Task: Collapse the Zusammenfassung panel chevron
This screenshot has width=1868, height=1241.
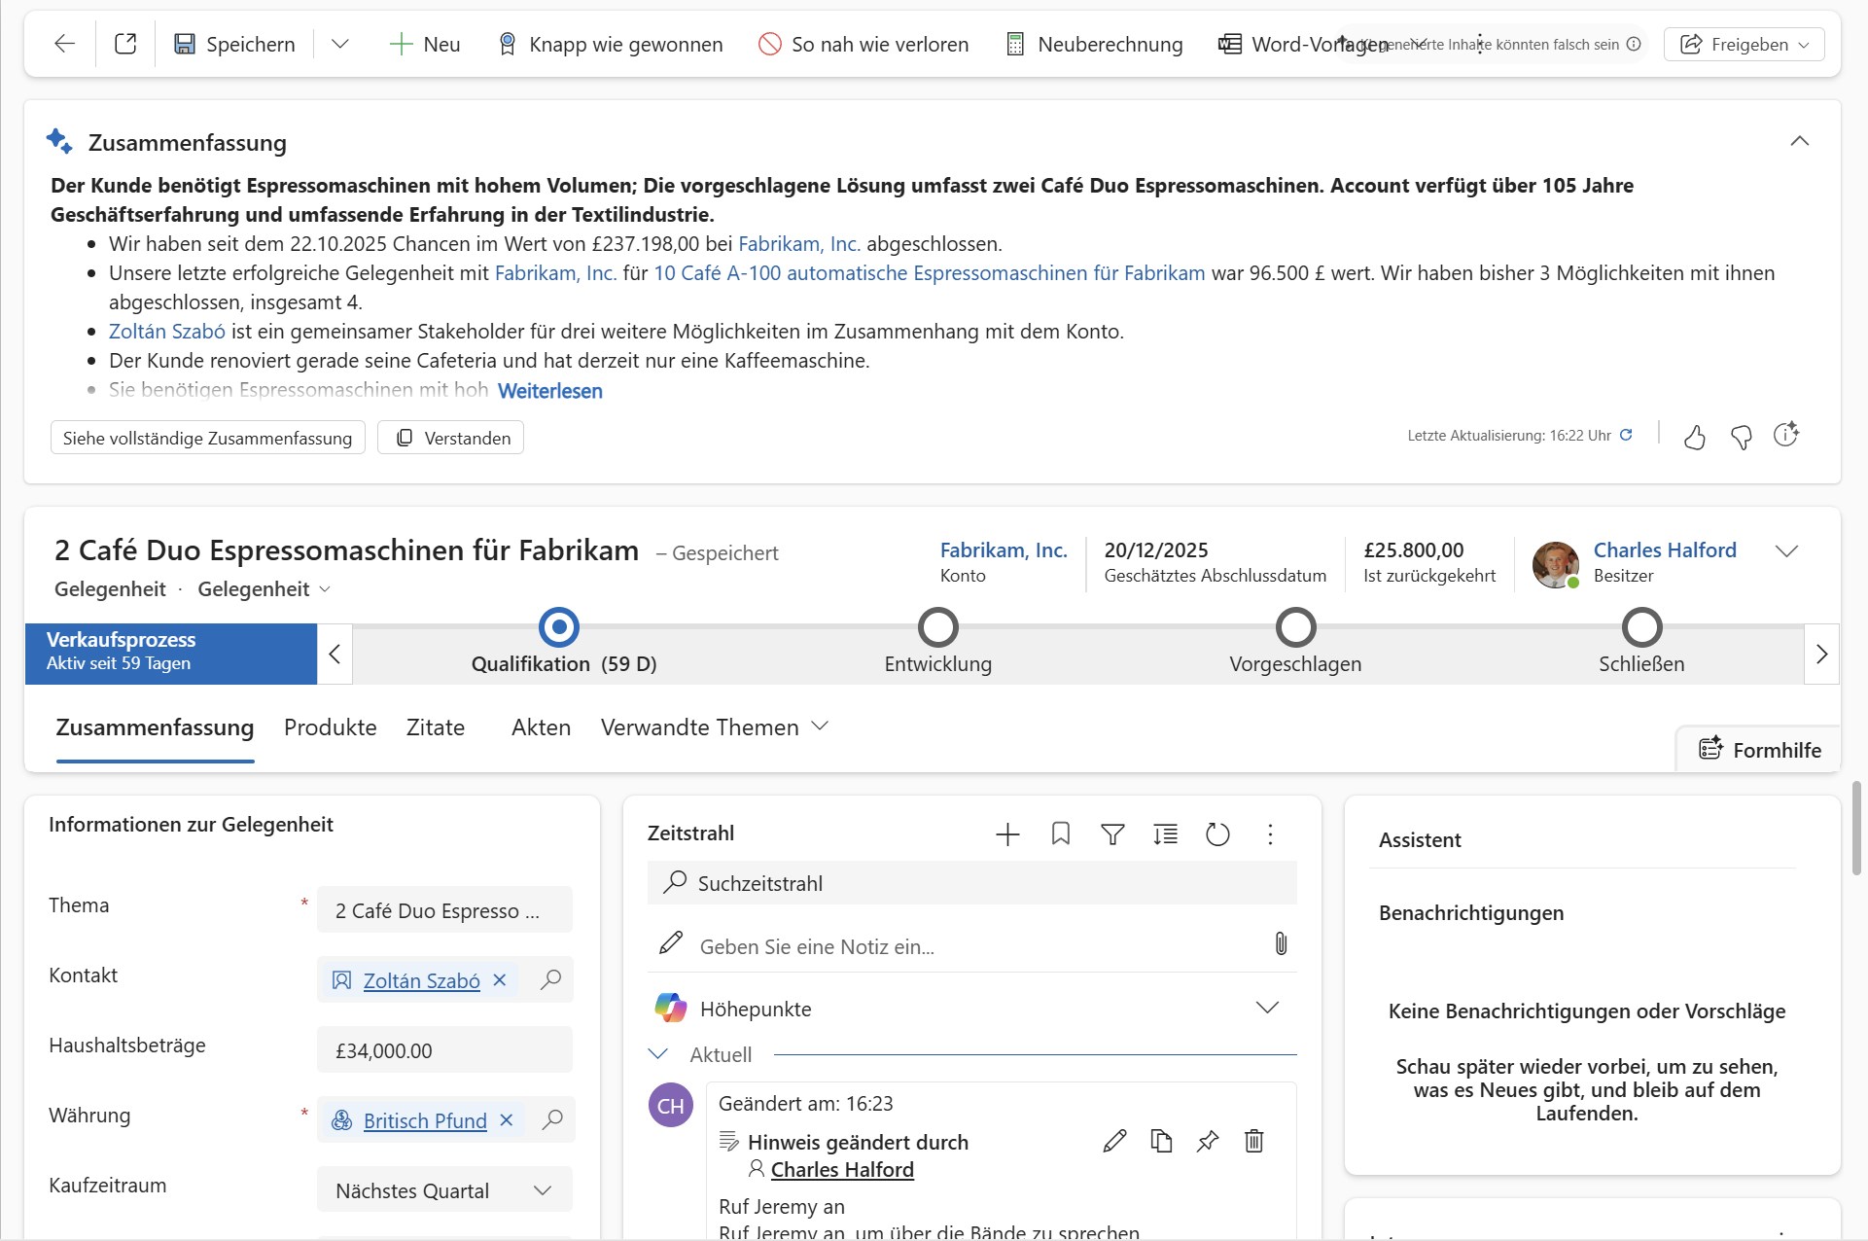Action: pyautogui.click(x=1799, y=142)
